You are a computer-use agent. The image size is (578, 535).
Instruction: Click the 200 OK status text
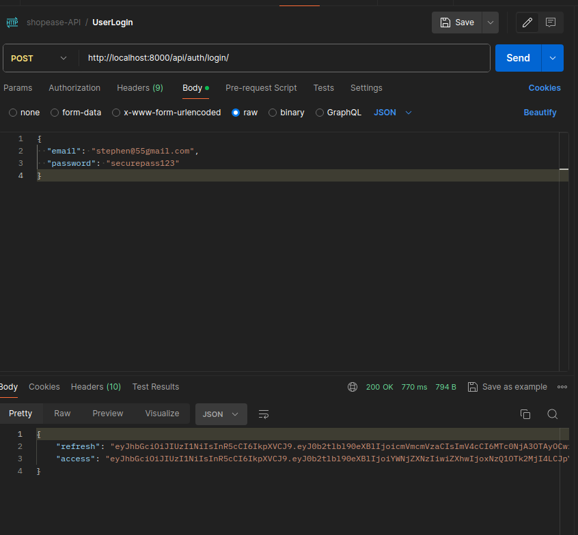point(380,387)
